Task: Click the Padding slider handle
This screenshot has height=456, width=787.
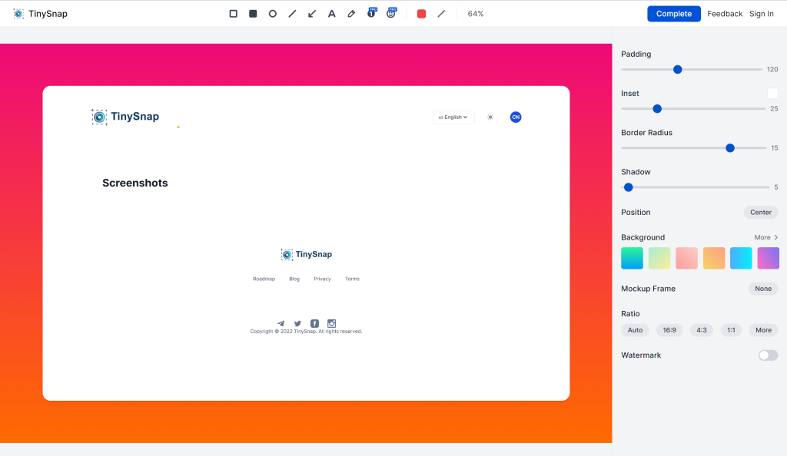Action: (x=677, y=69)
